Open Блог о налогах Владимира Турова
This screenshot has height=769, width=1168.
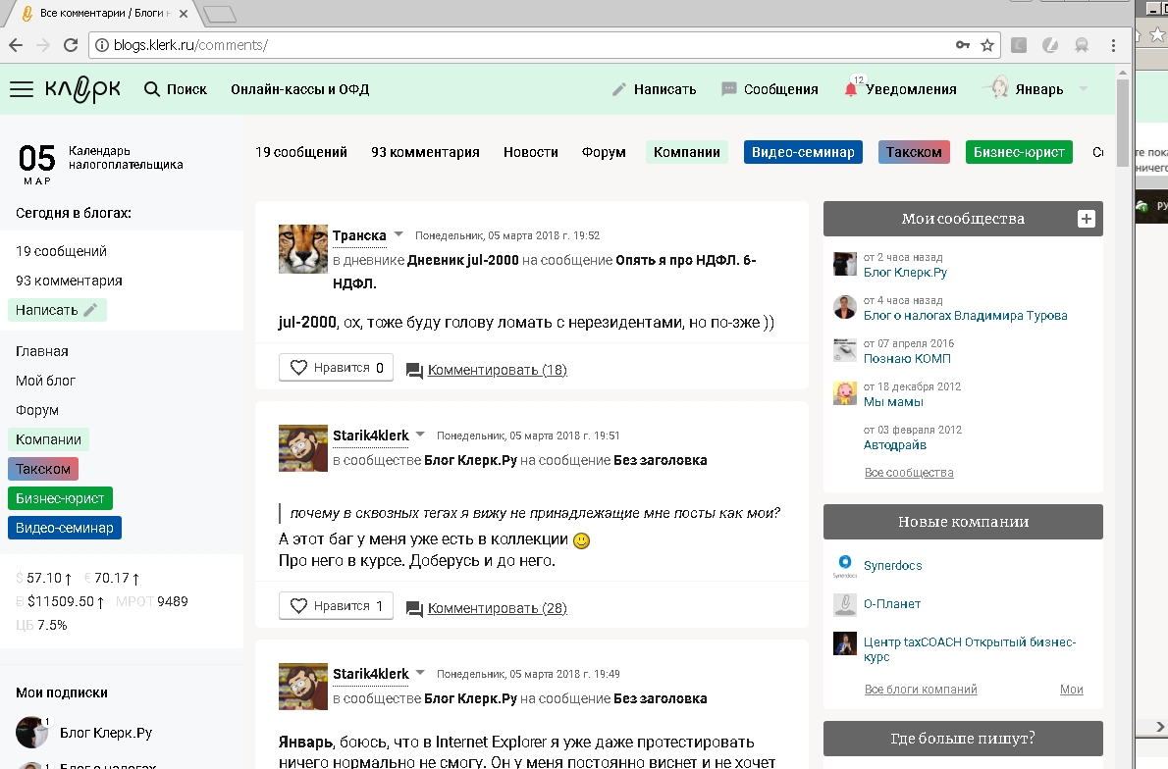click(965, 316)
